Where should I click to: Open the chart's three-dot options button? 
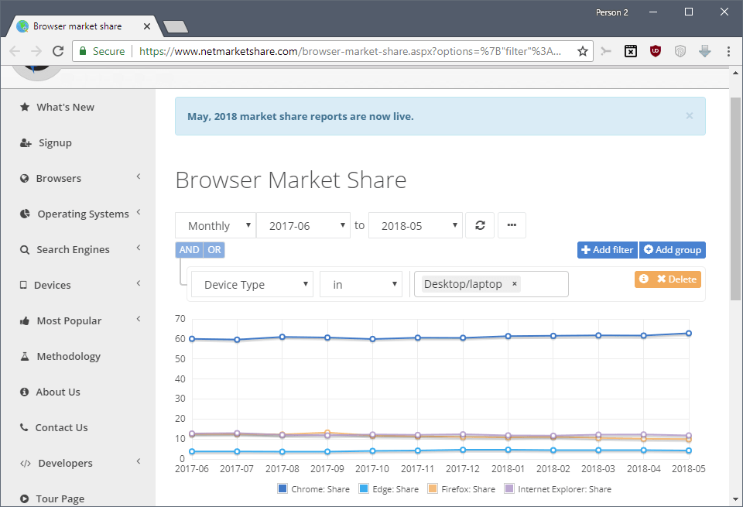(x=512, y=225)
